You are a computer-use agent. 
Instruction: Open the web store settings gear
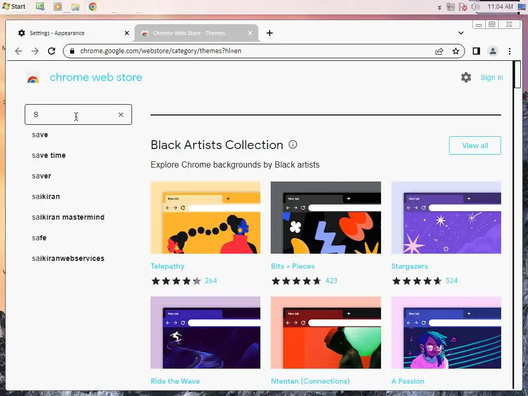(x=466, y=77)
